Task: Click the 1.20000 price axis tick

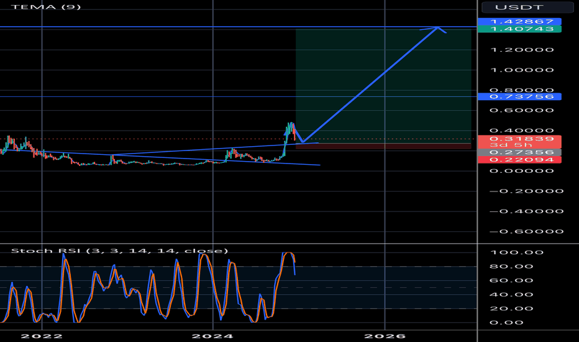Action: coord(522,50)
